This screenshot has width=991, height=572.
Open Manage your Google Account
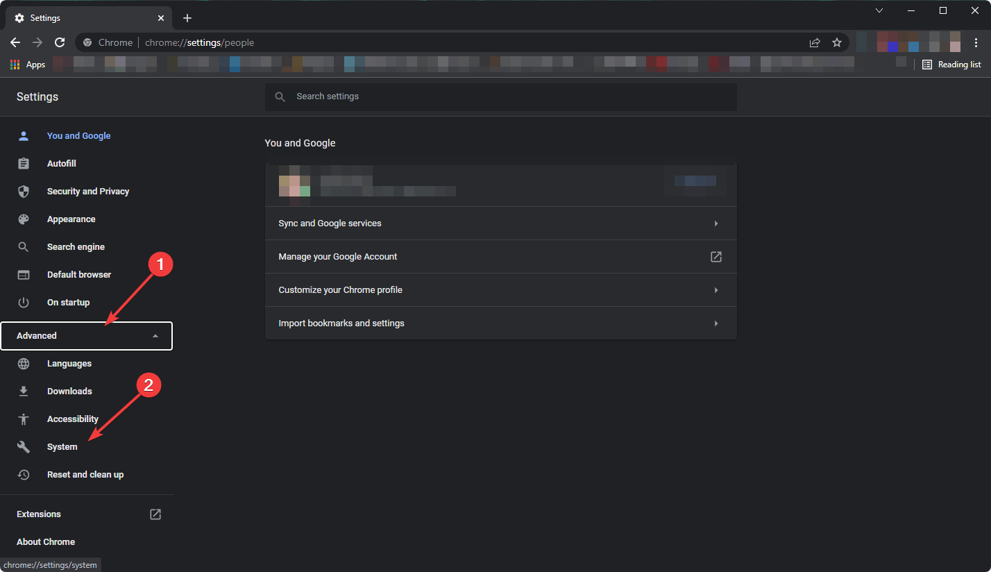[x=501, y=257]
